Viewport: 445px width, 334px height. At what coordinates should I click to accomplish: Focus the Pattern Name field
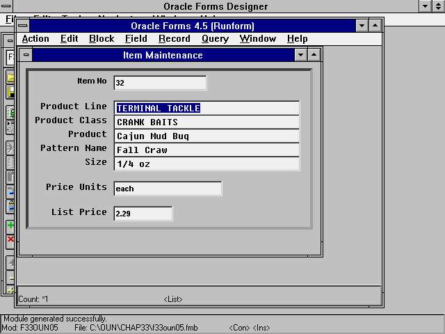[x=207, y=150]
